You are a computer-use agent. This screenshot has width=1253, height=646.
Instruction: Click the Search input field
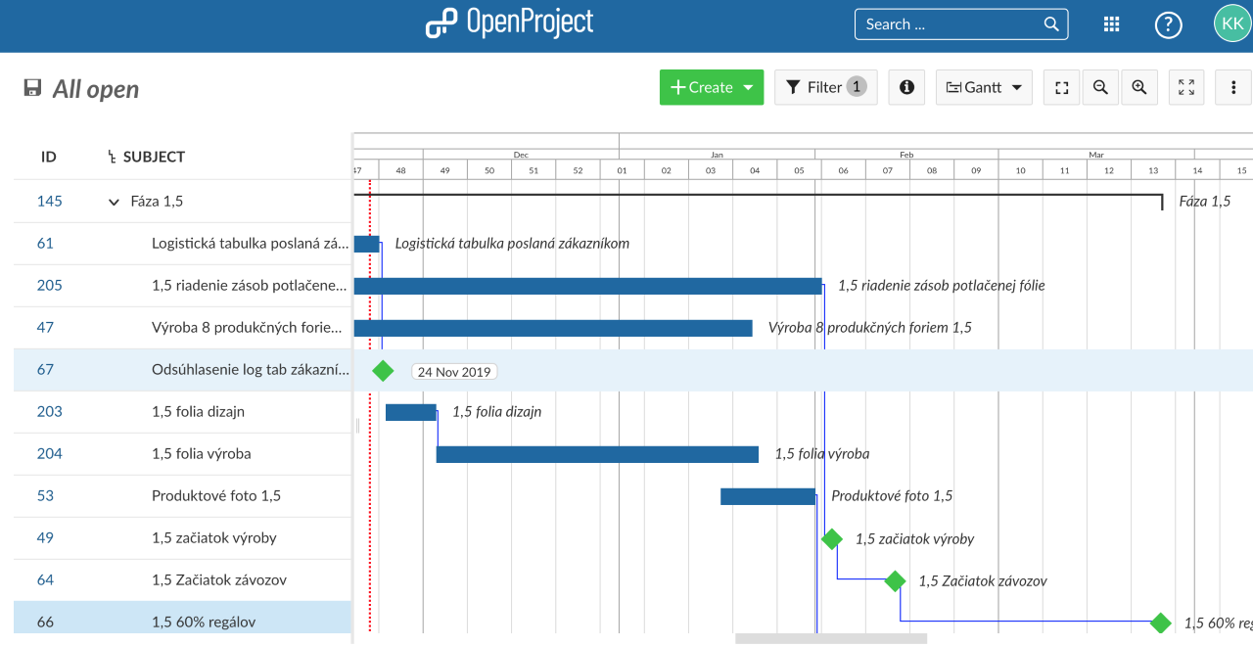(x=950, y=24)
